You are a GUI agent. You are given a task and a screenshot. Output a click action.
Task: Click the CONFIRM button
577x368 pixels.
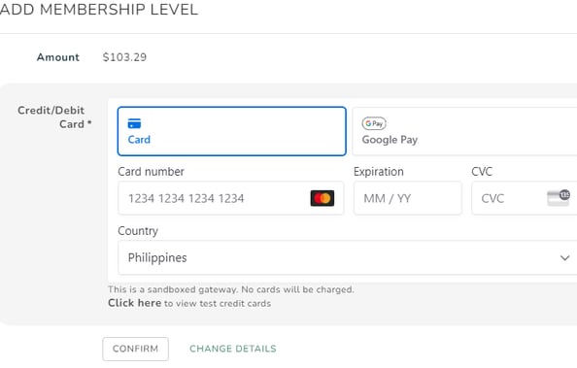[135, 349]
